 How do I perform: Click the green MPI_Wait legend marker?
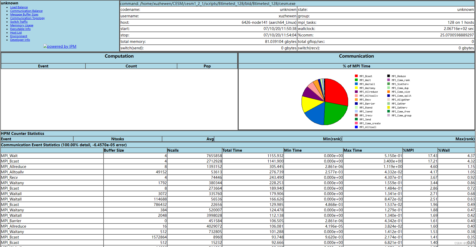pyautogui.click(x=356, y=80)
